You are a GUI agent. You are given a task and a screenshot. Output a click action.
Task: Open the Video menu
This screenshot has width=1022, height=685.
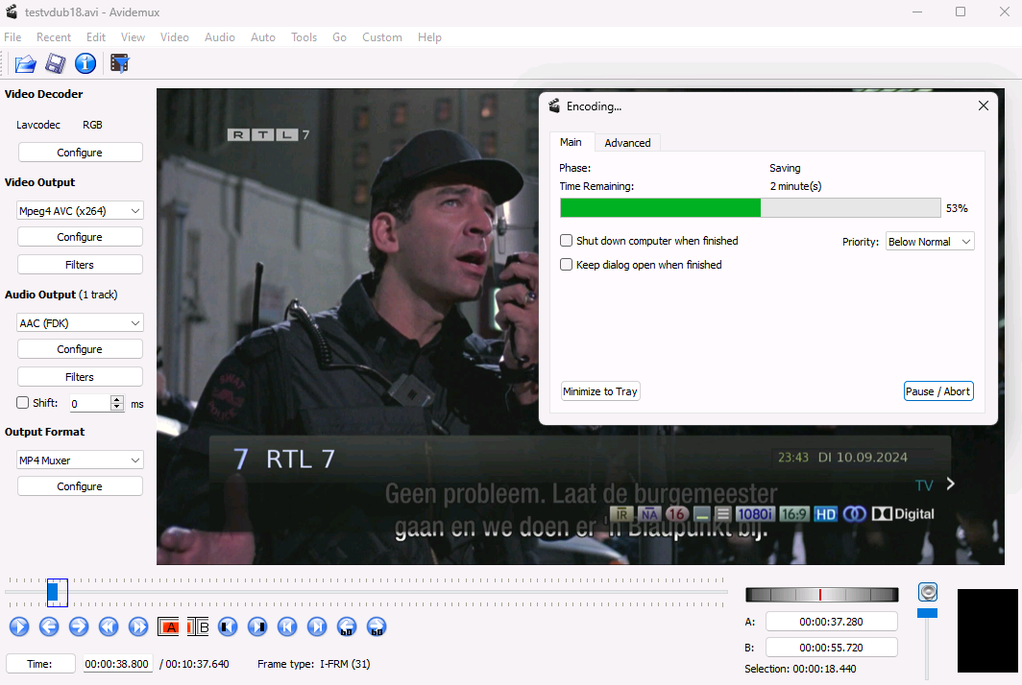pos(175,37)
